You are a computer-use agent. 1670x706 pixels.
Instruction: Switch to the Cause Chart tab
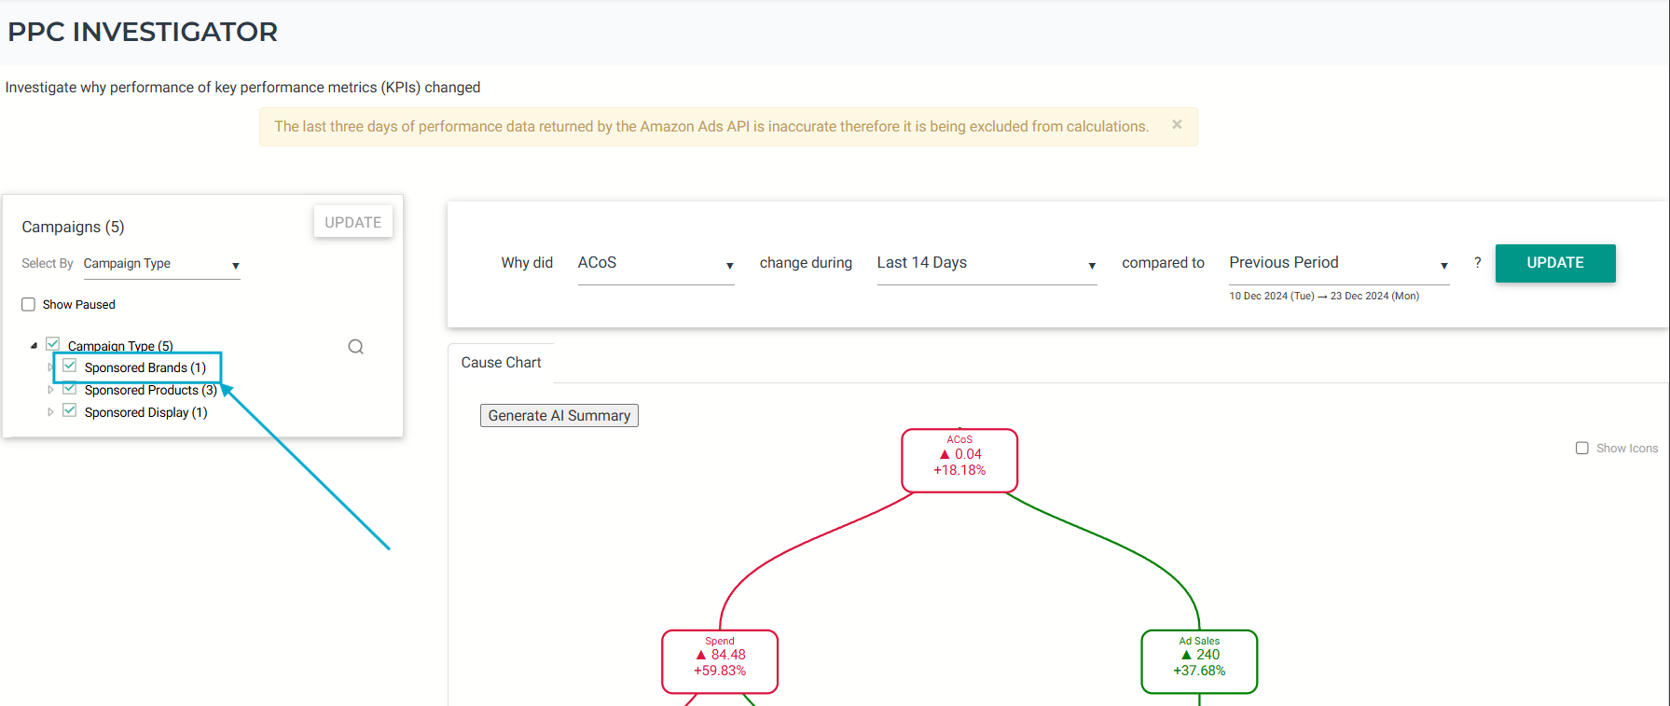(x=501, y=363)
